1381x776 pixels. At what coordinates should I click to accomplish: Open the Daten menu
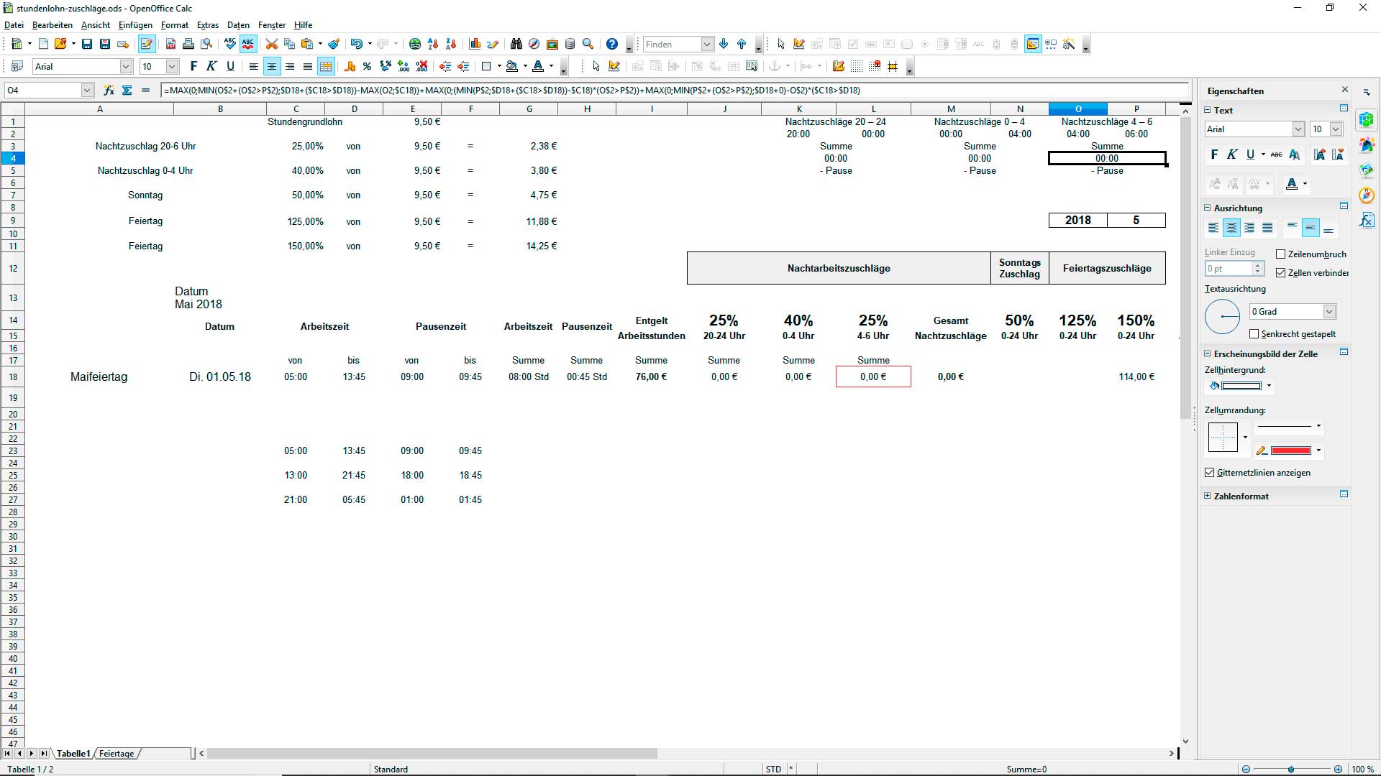(x=238, y=25)
